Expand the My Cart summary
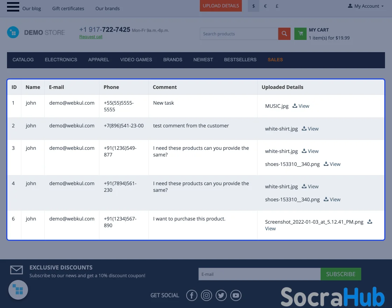 pos(329,34)
